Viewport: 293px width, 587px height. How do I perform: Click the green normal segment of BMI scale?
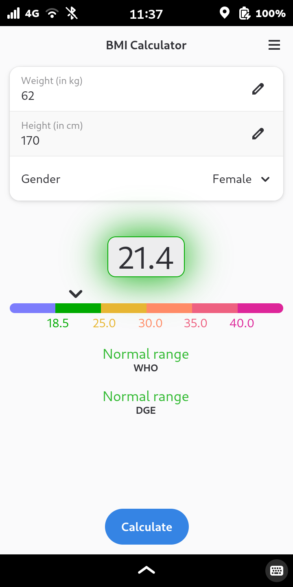(78, 308)
